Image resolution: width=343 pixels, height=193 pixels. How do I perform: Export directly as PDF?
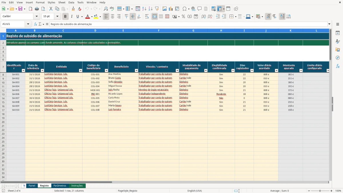click(31, 9)
